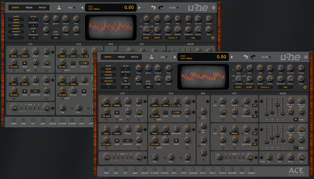
Task: Click the VCF2 Offset button
Action: tap(234, 133)
